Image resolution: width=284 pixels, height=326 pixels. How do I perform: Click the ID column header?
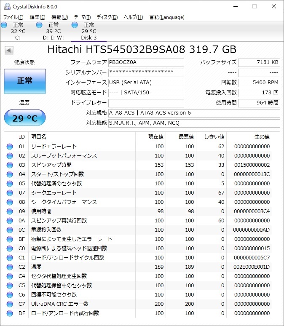pos(22,137)
